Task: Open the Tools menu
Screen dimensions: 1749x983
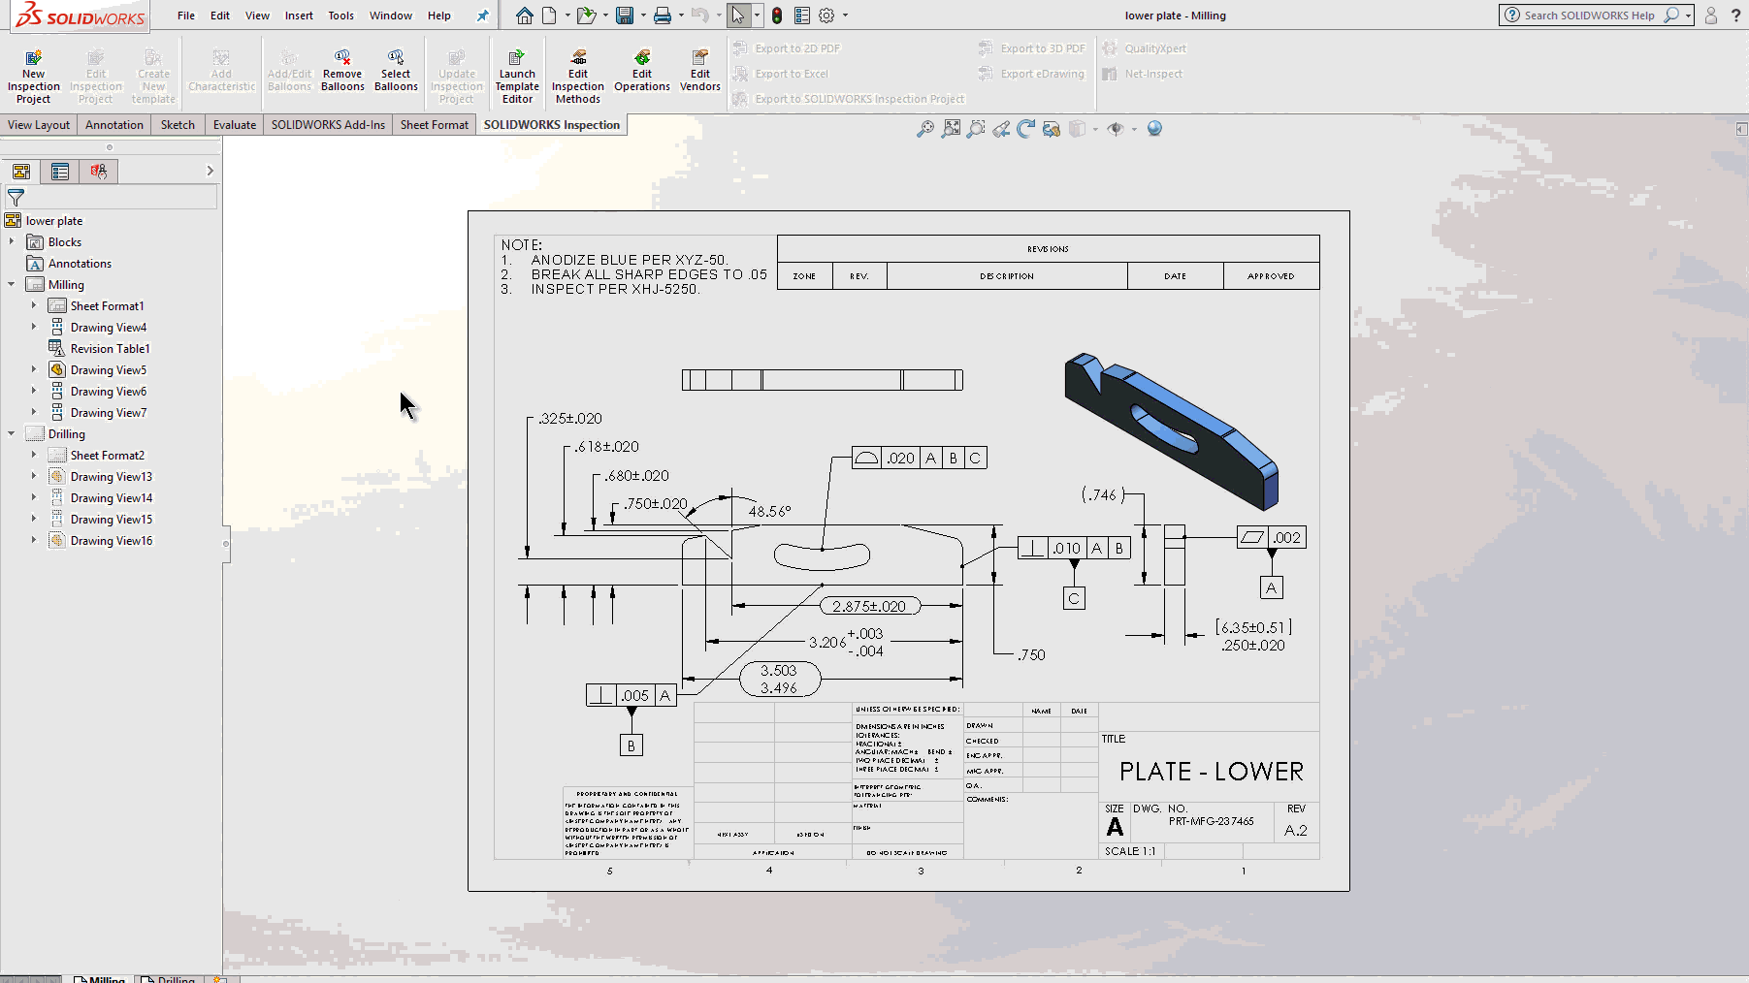Action: click(340, 16)
